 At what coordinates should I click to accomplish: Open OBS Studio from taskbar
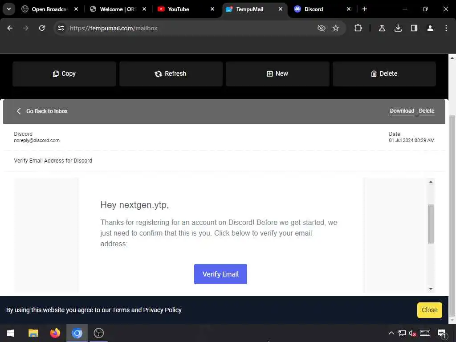99,333
